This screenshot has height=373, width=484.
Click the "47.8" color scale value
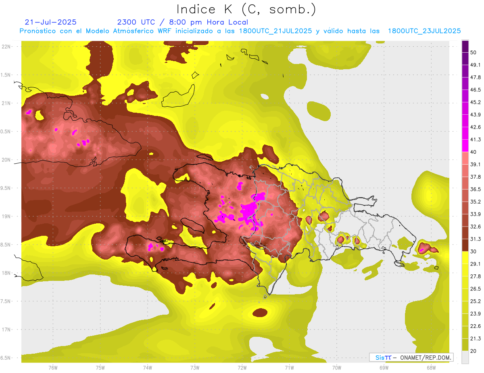tap(476, 77)
